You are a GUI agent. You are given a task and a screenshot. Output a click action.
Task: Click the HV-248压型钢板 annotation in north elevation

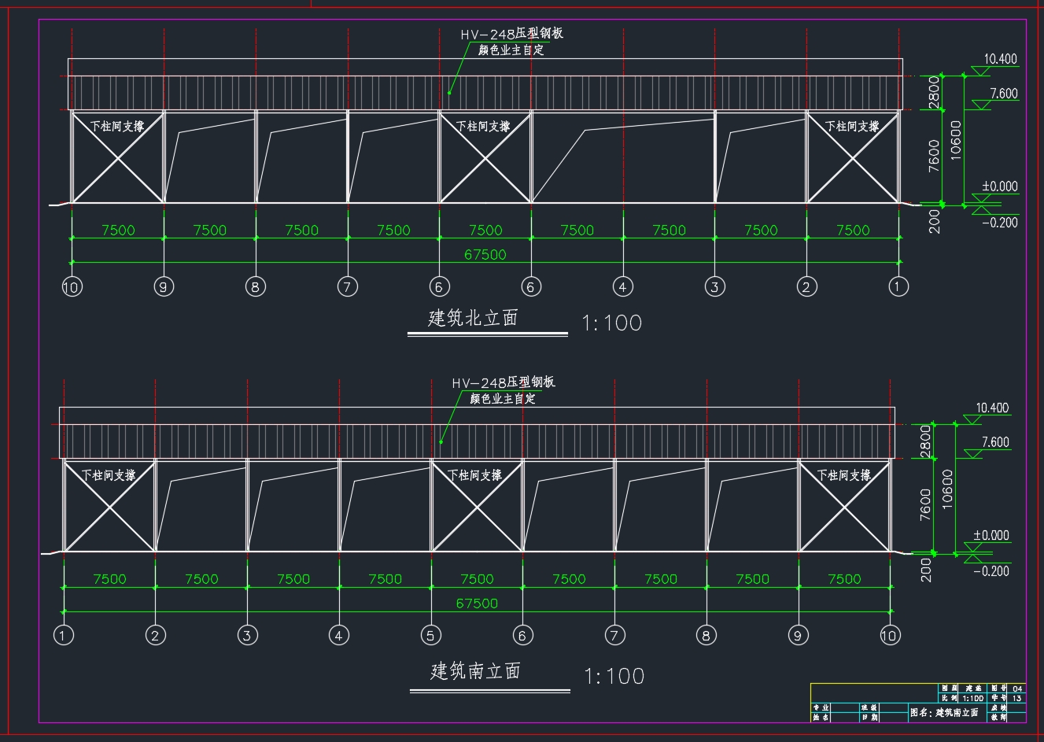click(x=511, y=34)
